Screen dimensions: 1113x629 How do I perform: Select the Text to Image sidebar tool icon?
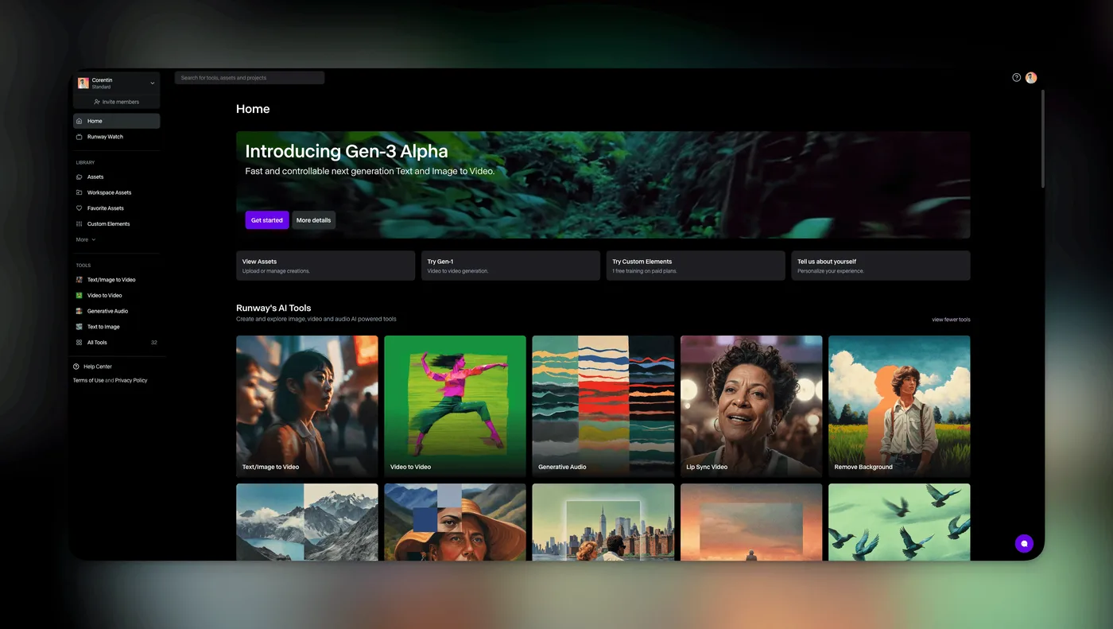(x=79, y=327)
